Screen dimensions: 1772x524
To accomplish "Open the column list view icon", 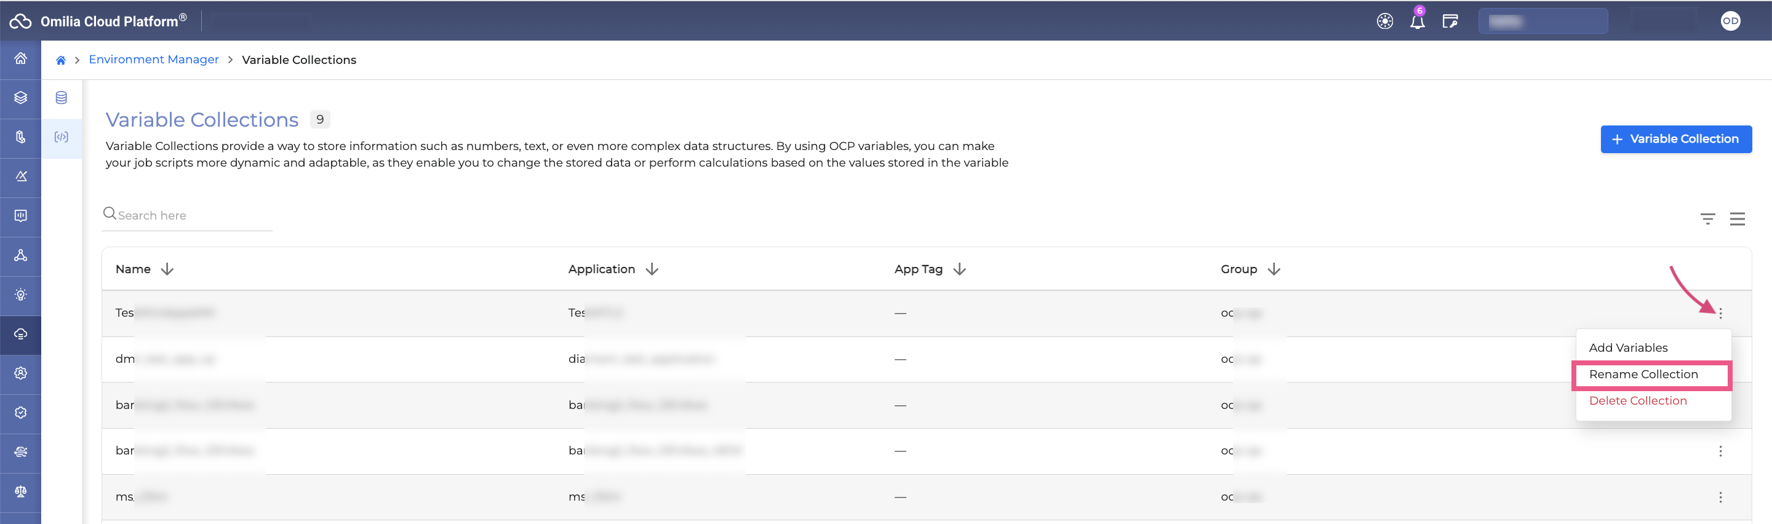I will pos(1737,220).
